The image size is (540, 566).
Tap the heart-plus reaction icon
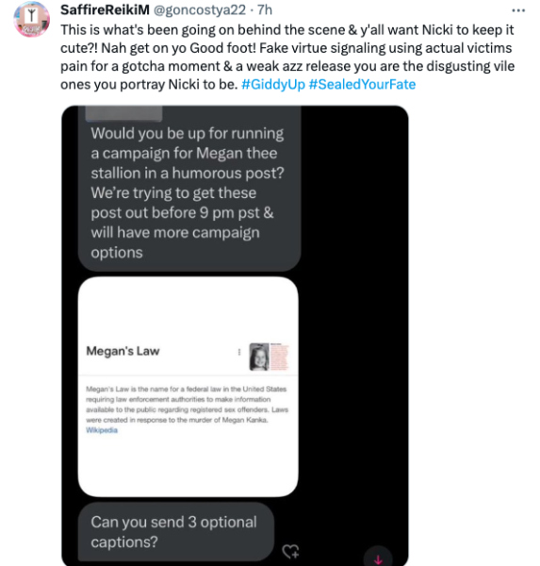click(291, 551)
